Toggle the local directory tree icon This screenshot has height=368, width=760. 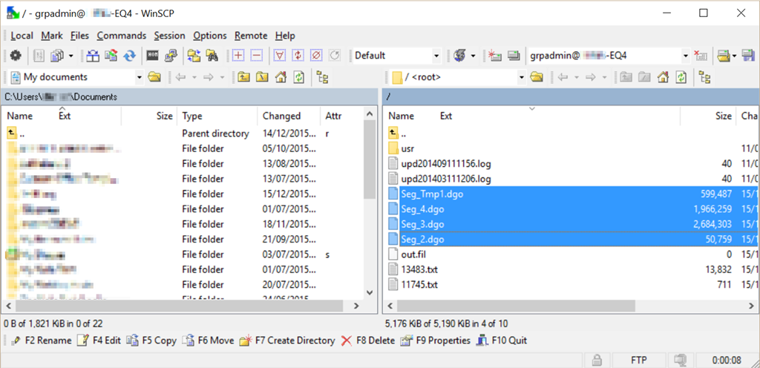click(x=322, y=77)
